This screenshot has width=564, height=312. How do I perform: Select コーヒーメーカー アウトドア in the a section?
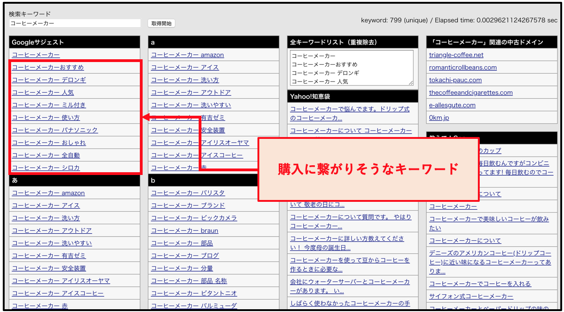click(x=191, y=93)
